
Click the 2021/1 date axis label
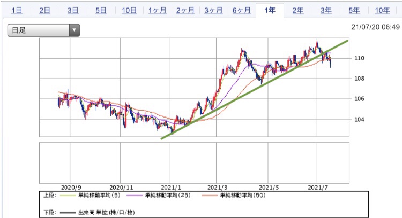click(x=171, y=188)
